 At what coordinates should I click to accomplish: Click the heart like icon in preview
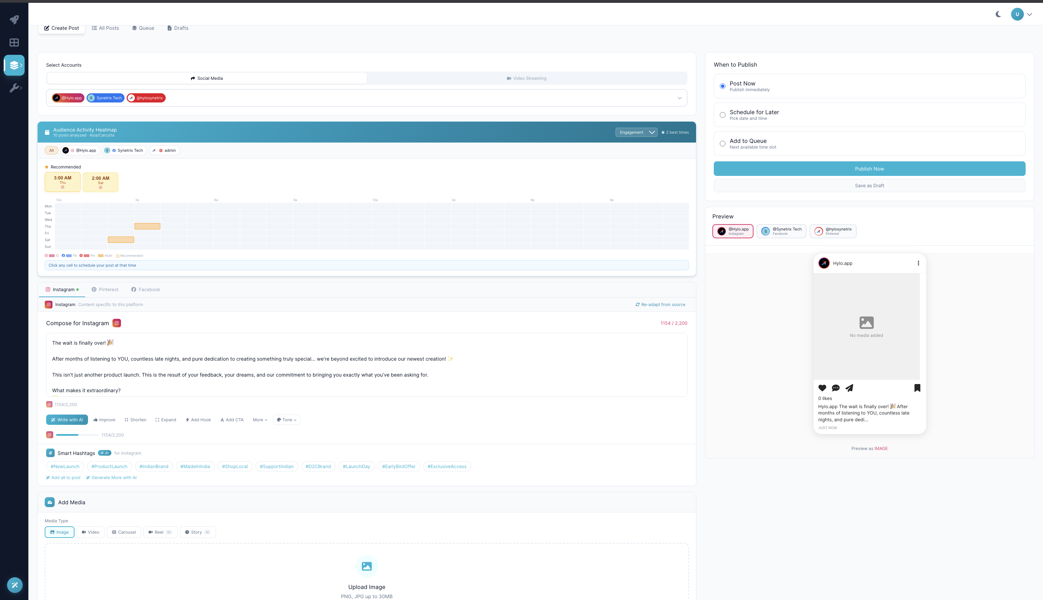(822, 388)
